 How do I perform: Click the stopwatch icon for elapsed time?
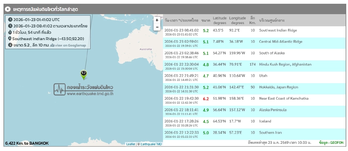(10, 32)
